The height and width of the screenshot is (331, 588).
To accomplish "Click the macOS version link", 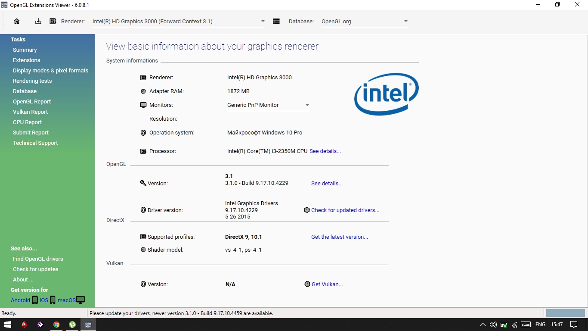I will (x=67, y=300).
